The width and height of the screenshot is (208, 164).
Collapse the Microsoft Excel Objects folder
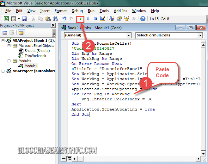[x=9, y=46]
